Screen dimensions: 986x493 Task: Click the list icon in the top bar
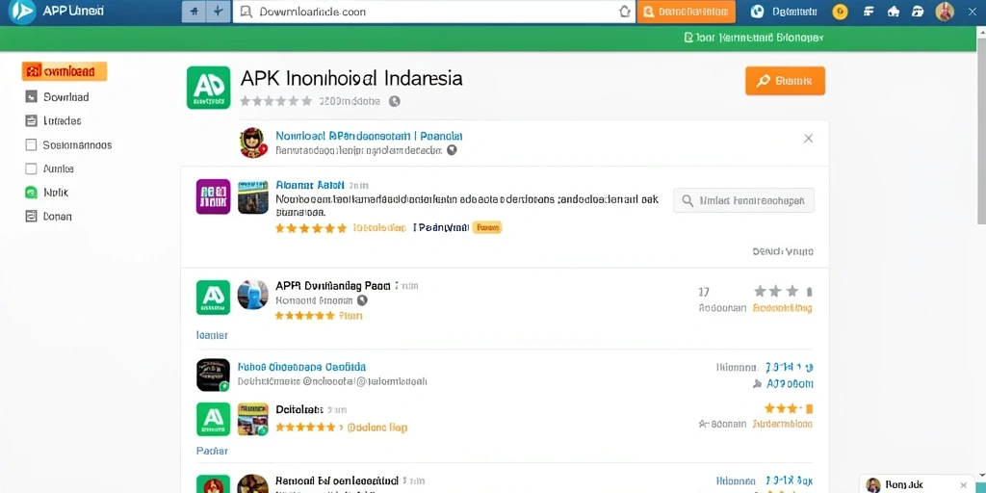coord(869,12)
